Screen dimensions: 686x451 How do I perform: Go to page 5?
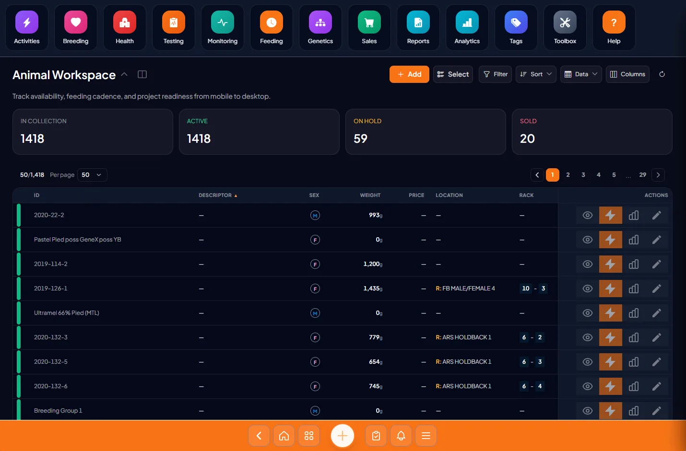coord(614,175)
